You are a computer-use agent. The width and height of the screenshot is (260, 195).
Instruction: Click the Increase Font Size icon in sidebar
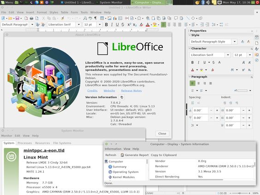click(243, 62)
